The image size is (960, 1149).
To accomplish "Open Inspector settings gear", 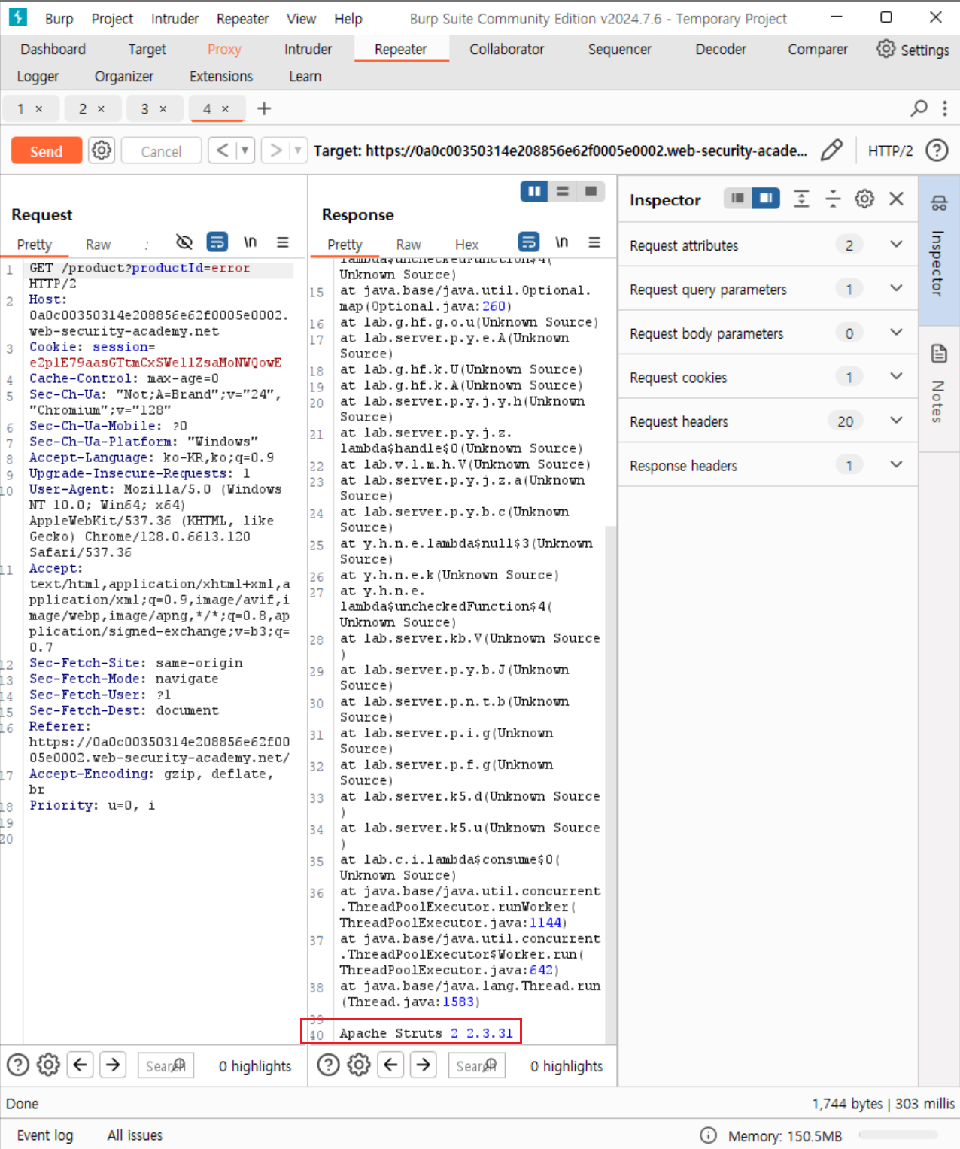I will pyautogui.click(x=864, y=199).
